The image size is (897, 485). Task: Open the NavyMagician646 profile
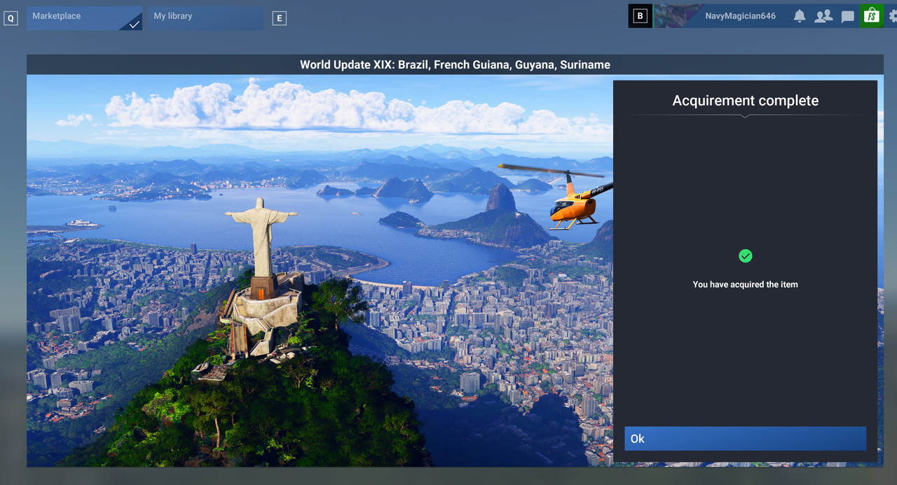740,16
